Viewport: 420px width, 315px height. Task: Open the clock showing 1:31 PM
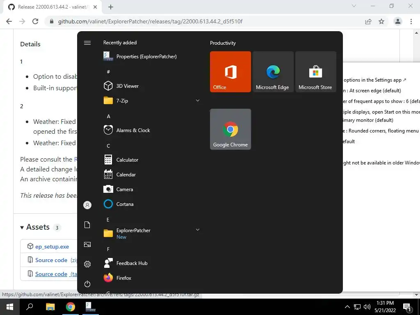385,307
